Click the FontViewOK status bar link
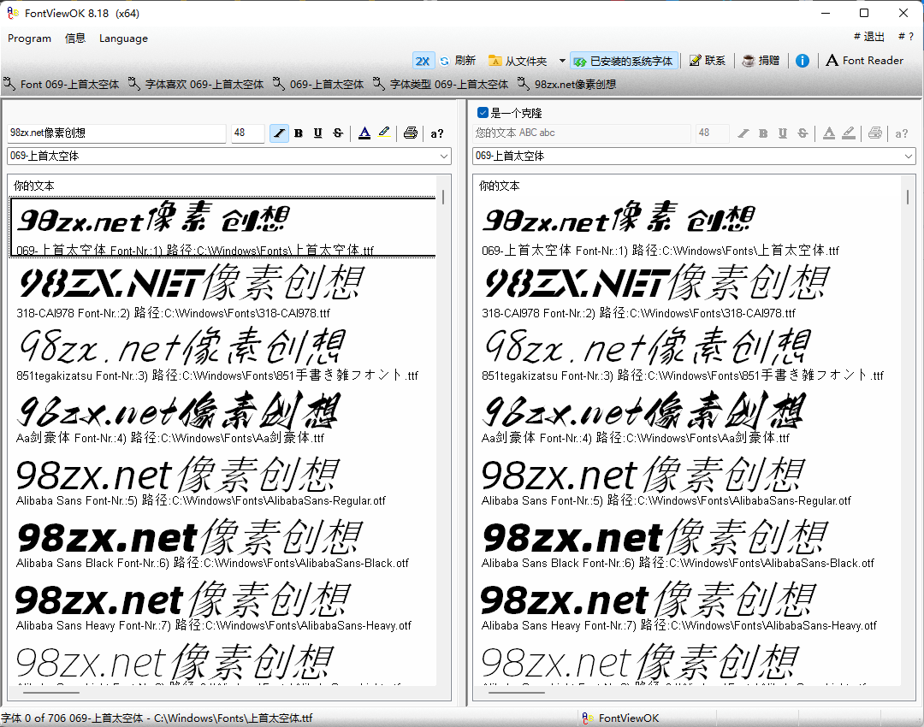The image size is (924, 727). [x=620, y=718]
